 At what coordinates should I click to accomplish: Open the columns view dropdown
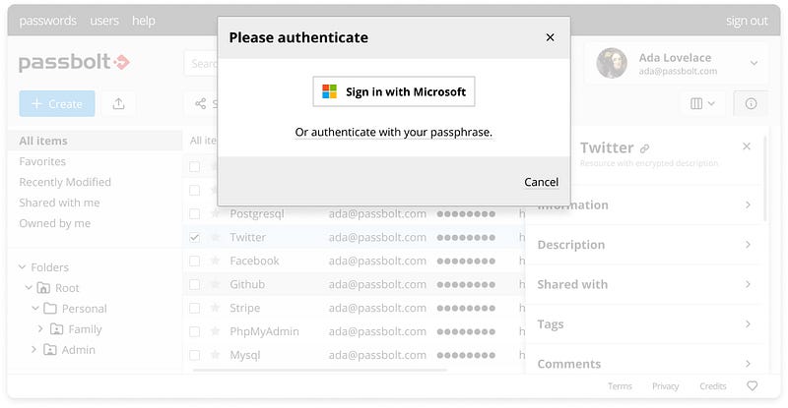702,103
